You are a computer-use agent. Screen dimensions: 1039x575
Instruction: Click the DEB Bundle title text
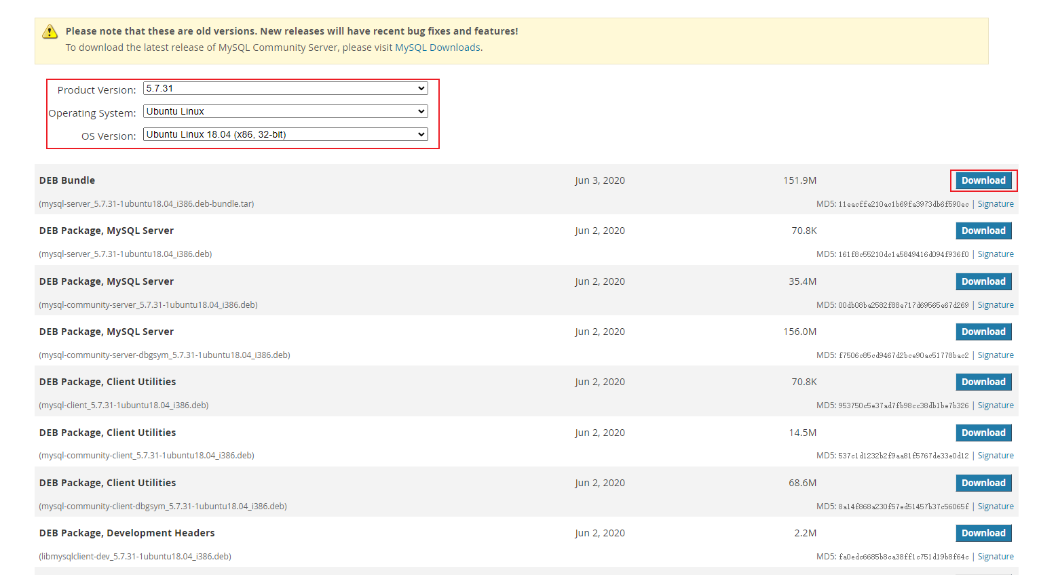pos(67,180)
